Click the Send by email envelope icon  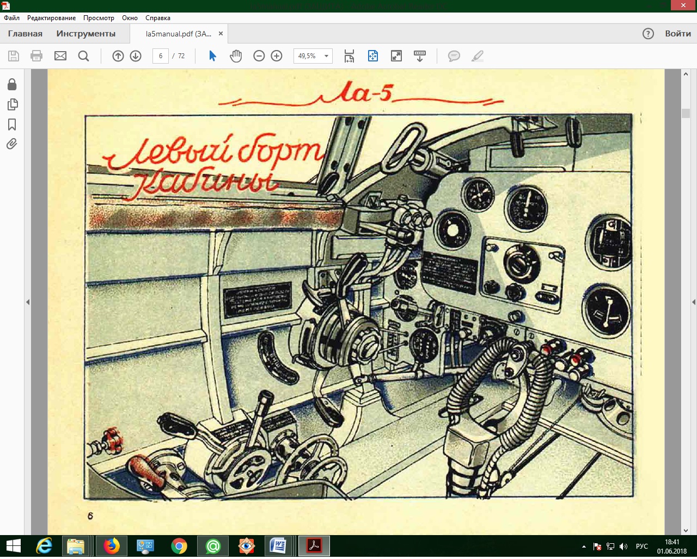60,56
